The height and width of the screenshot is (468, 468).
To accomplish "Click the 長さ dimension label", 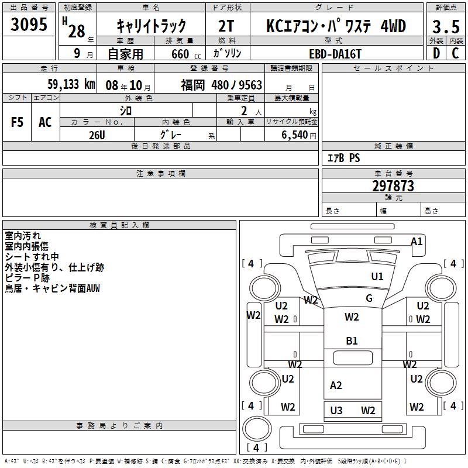I will pyautogui.click(x=332, y=211).
